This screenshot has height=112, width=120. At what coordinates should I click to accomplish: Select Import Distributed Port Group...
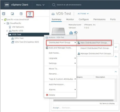tap(95, 48)
